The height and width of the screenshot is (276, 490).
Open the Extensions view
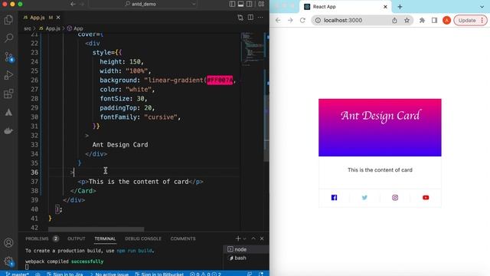click(8, 94)
